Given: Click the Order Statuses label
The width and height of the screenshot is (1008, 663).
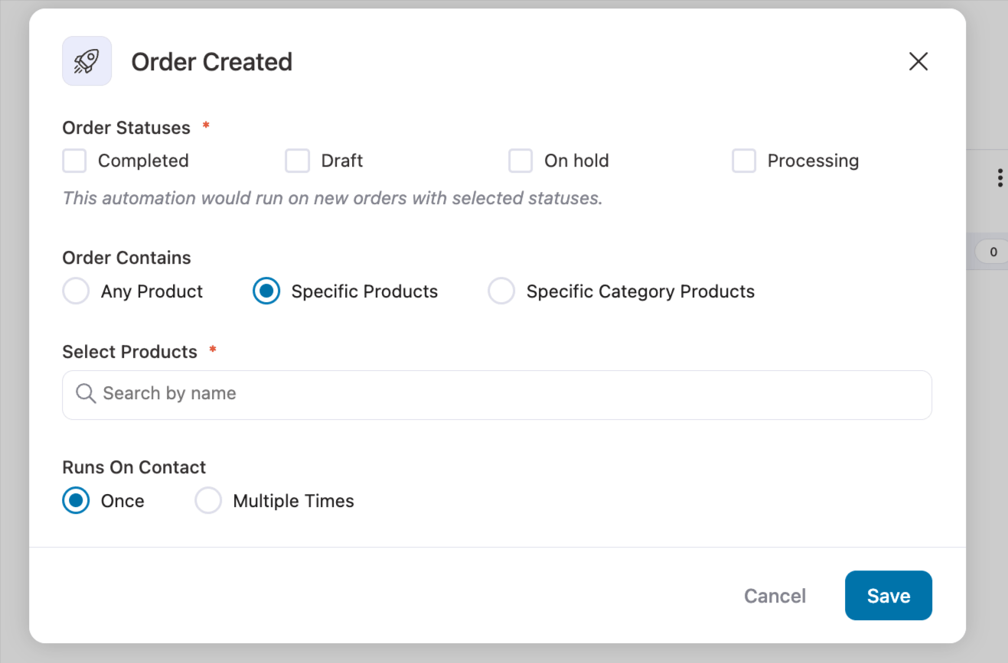Looking at the screenshot, I should [126, 128].
